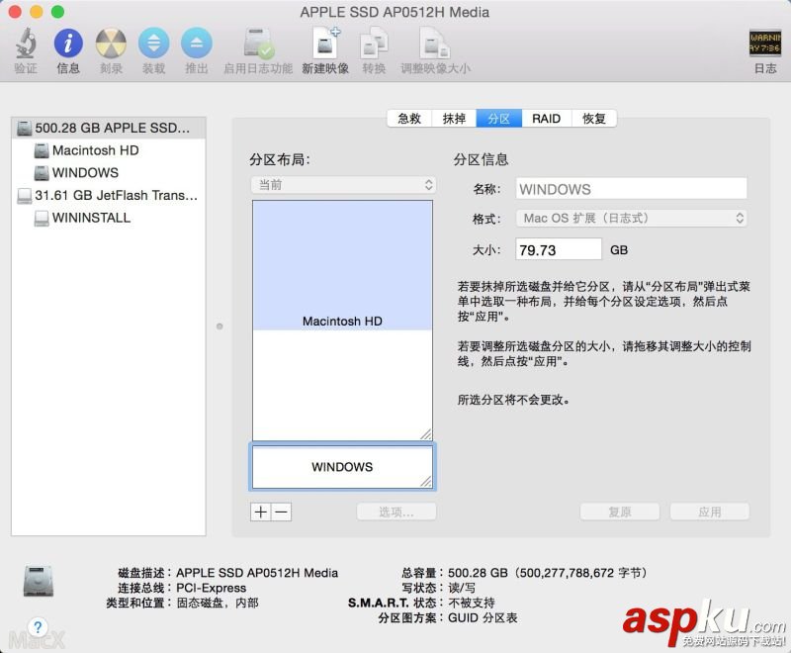Click the partition Name field WINDOWS
The height and width of the screenshot is (653, 791).
[631, 189]
